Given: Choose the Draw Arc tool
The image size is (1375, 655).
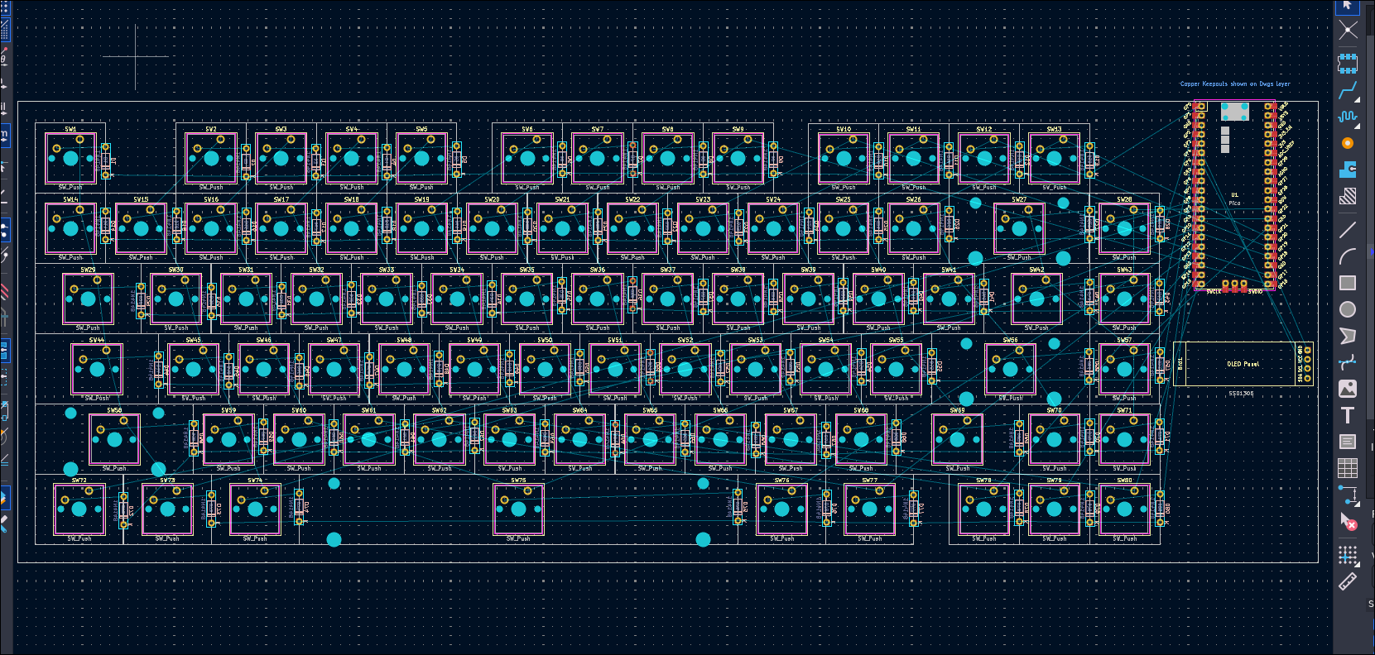Looking at the screenshot, I should [x=1348, y=256].
